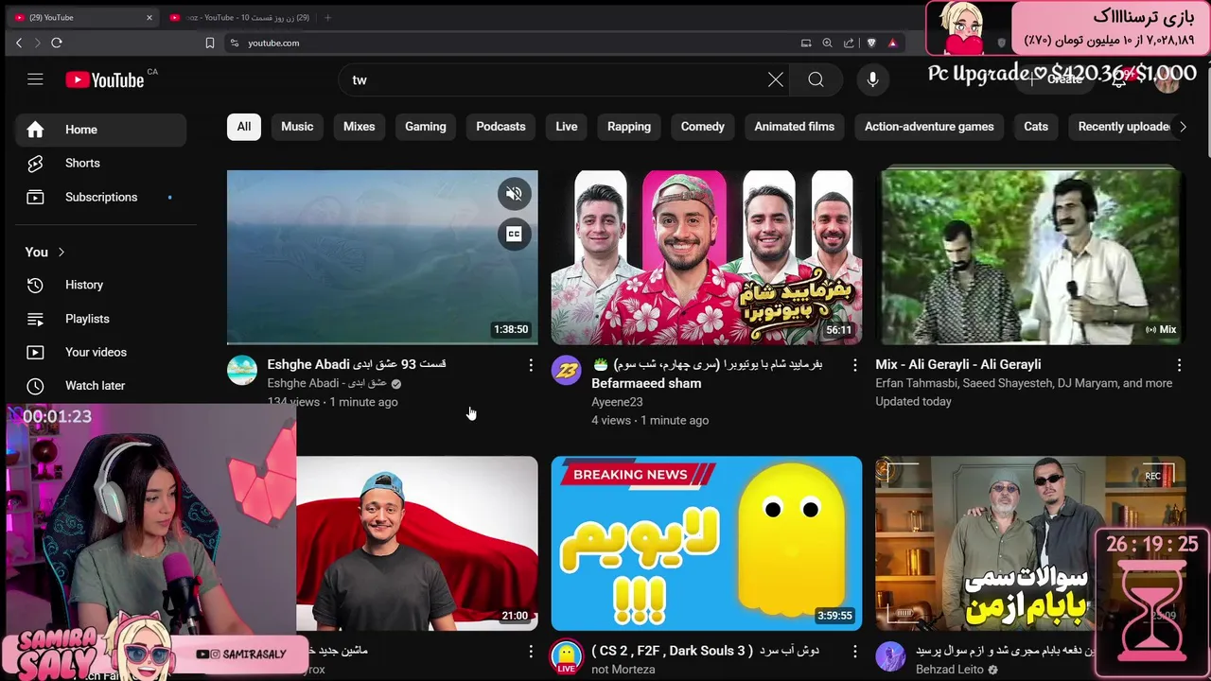This screenshot has height=681, width=1211.
Task: Click the magnifier search button
Action: (816, 80)
